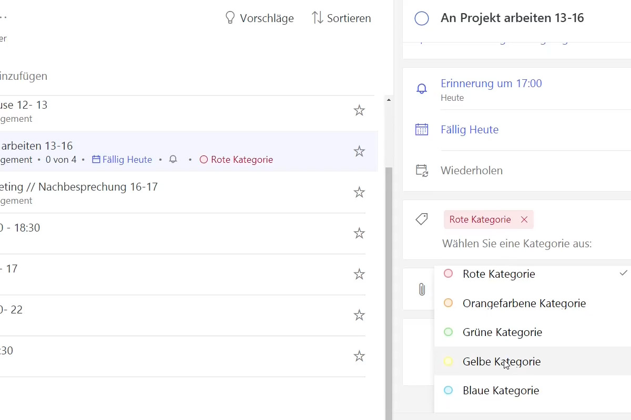The image size is (631, 420).
Task: Change the Fällig Heute due date in details
Action: [470, 130]
